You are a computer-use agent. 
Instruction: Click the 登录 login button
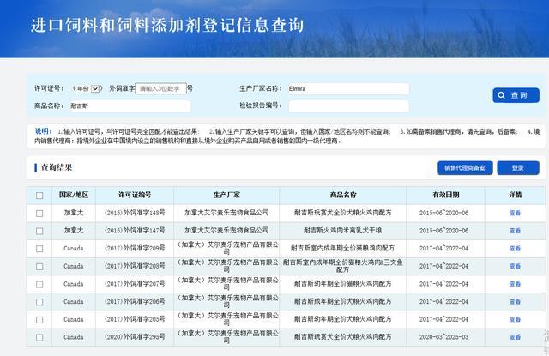point(518,167)
